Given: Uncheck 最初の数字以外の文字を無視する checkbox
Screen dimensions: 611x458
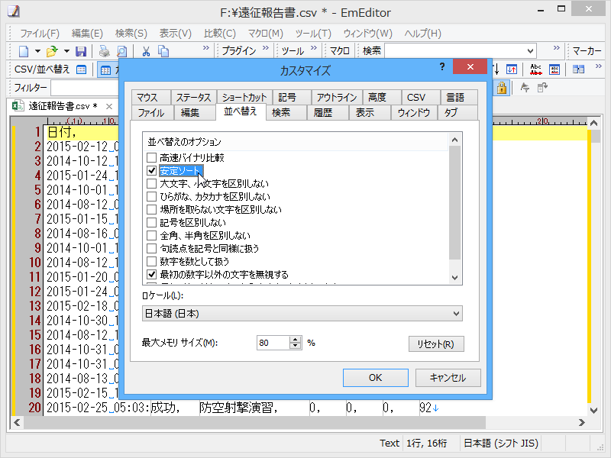Looking at the screenshot, I should coord(151,274).
